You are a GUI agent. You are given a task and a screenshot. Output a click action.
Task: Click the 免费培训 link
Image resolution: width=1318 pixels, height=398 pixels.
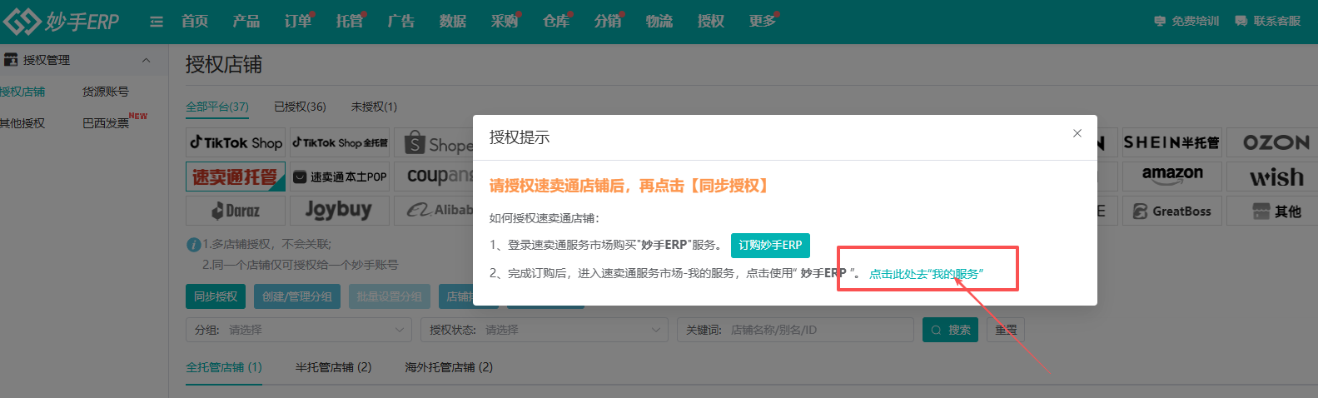coord(1186,22)
